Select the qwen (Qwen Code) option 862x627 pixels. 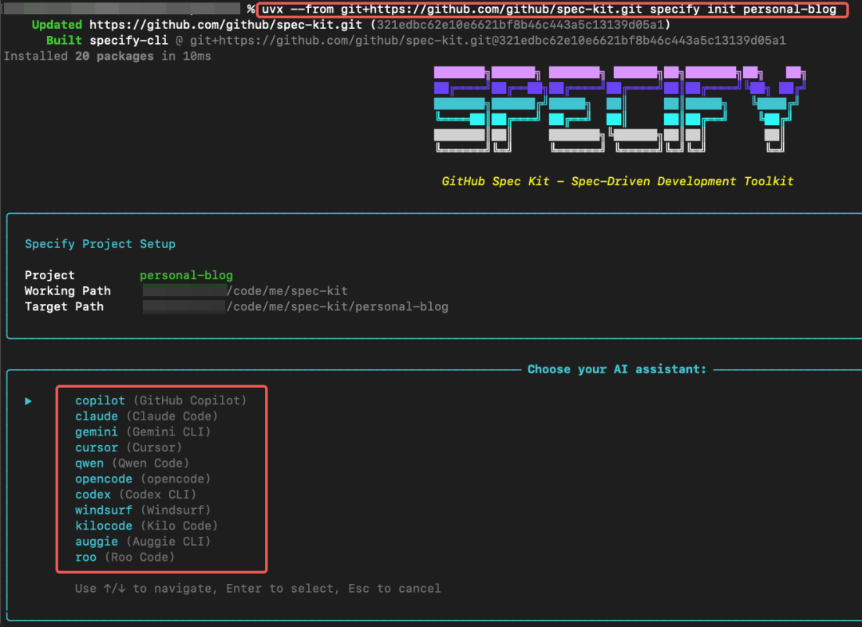(132, 463)
